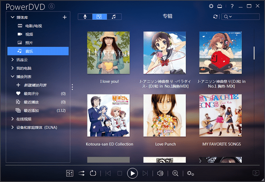Click the 'Love Punch' title text
Screen dimensions: 265x182
coord(165,144)
